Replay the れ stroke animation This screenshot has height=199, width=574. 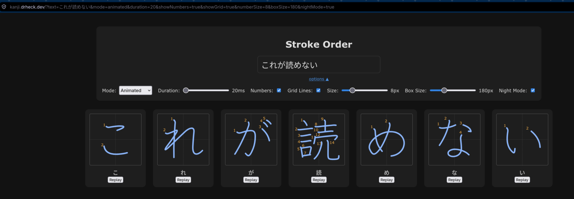pyautogui.click(x=183, y=180)
